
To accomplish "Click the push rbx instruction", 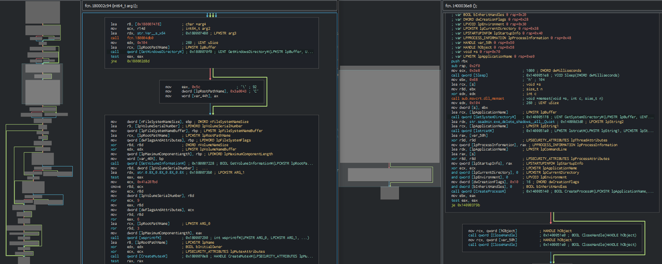I will 459,62.
